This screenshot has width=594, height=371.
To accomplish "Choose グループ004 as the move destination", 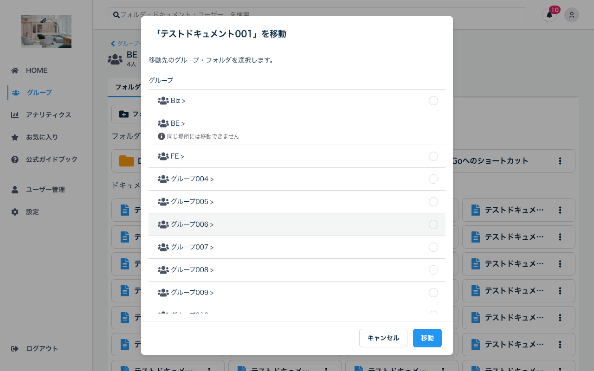I will tap(433, 179).
